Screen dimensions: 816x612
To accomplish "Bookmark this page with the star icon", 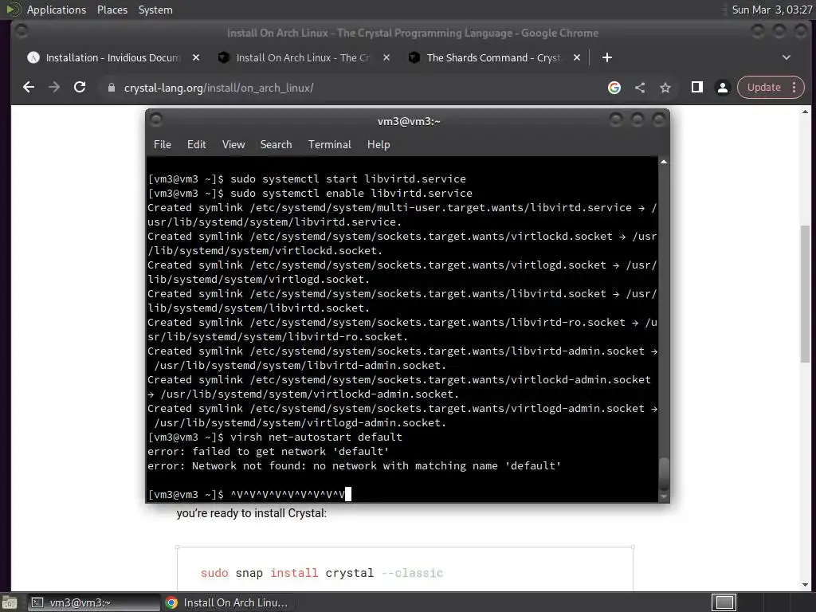I will [x=665, y=88].
